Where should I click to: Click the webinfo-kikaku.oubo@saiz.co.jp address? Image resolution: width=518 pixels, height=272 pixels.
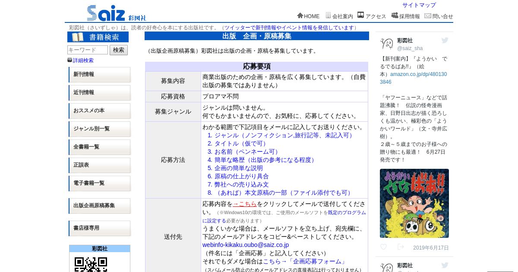246,245
